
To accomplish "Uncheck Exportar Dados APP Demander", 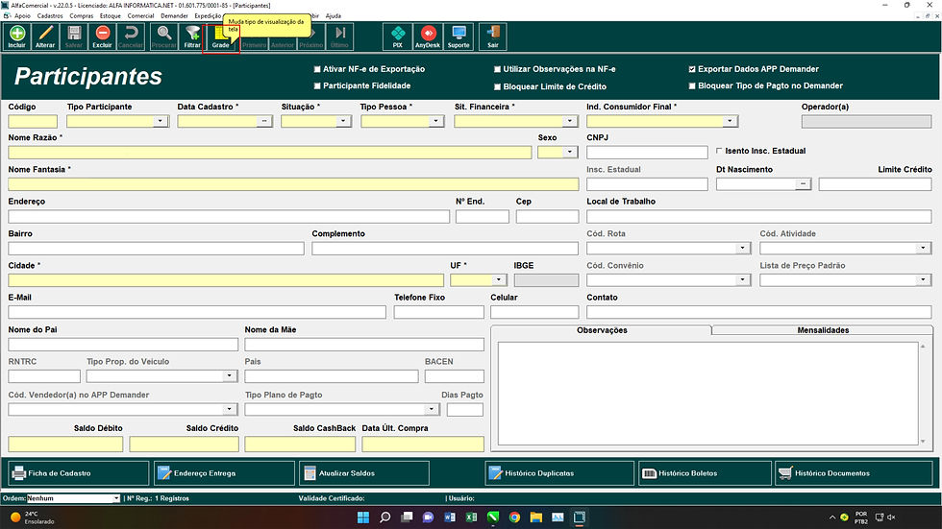I will (692, 69).
